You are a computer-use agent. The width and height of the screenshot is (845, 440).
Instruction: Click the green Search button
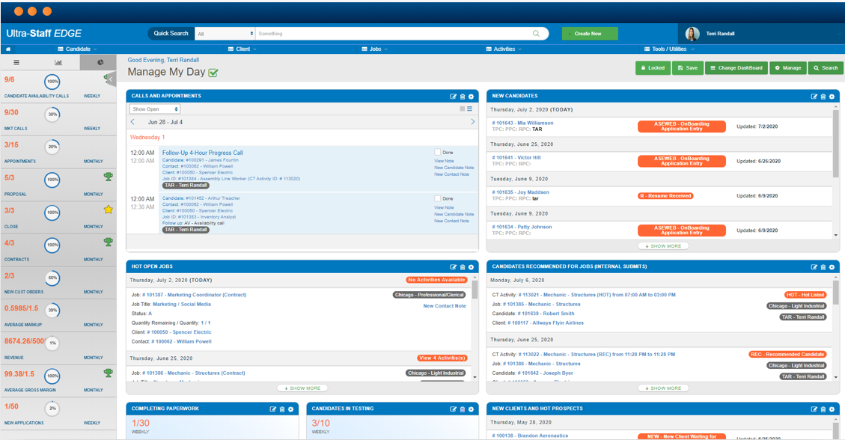tap(826, 68)
